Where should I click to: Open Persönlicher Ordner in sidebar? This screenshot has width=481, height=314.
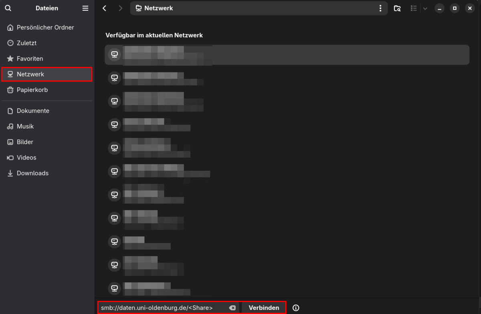click(x=45, y=27)
